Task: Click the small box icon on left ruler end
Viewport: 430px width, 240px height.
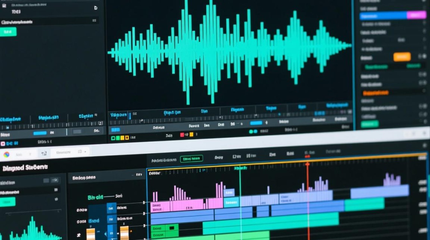Action: point(100,123)
